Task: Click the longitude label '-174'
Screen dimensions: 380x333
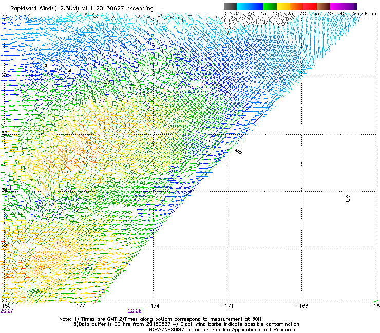Action: pyautogui.click(x=154, y=306)
